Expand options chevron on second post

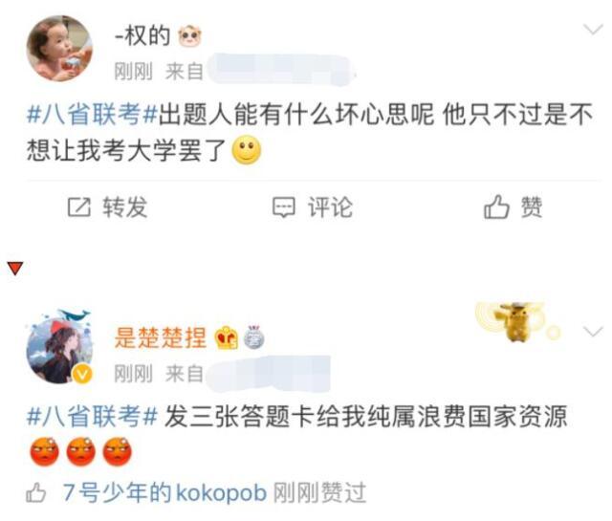[593, 332]
